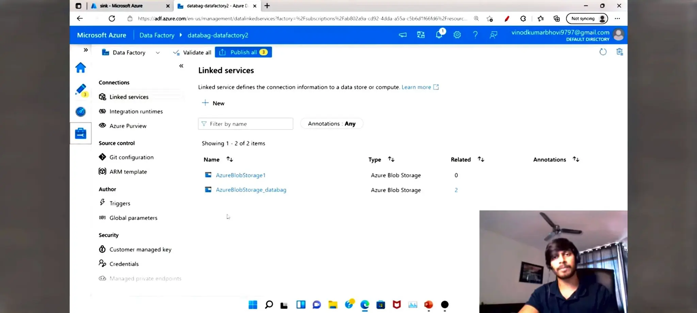The width and height of the screenshot is (697, 313).
Task: Open the feedback icon in Azure header
Action: 493,35
